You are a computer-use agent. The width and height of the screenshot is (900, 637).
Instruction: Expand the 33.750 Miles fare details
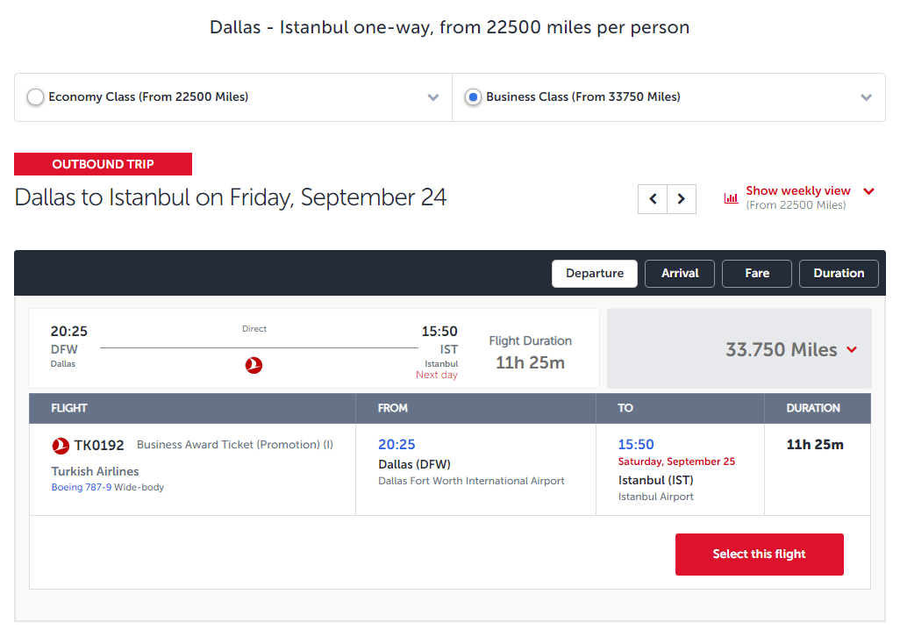coord(852,349)
